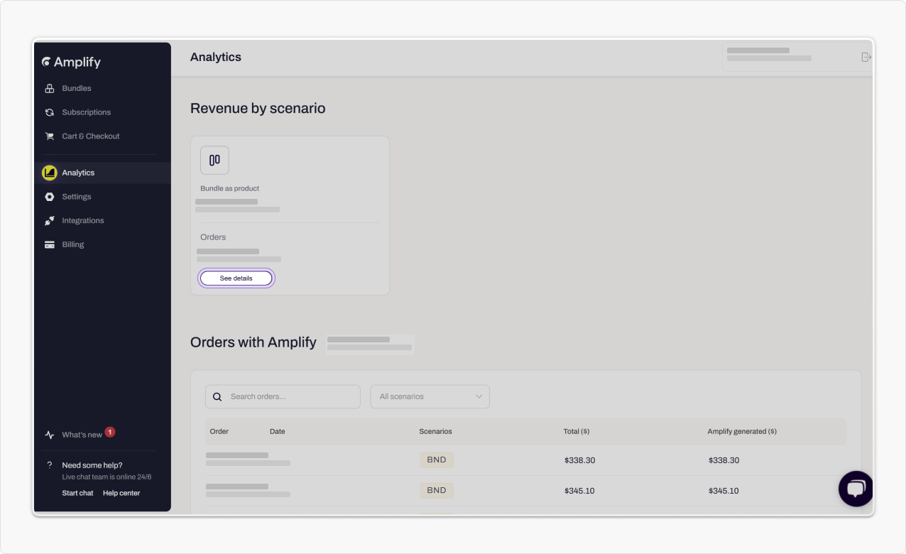Screen dimensions: 906x554
Task: Click the BND tag on the $338.30 order
Action: point(437,460)
